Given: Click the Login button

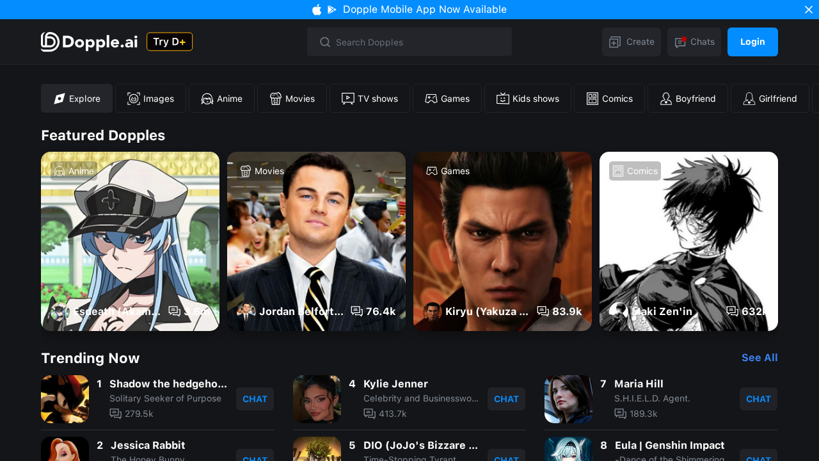Looking at the screenshot, I should coord(752,42).
